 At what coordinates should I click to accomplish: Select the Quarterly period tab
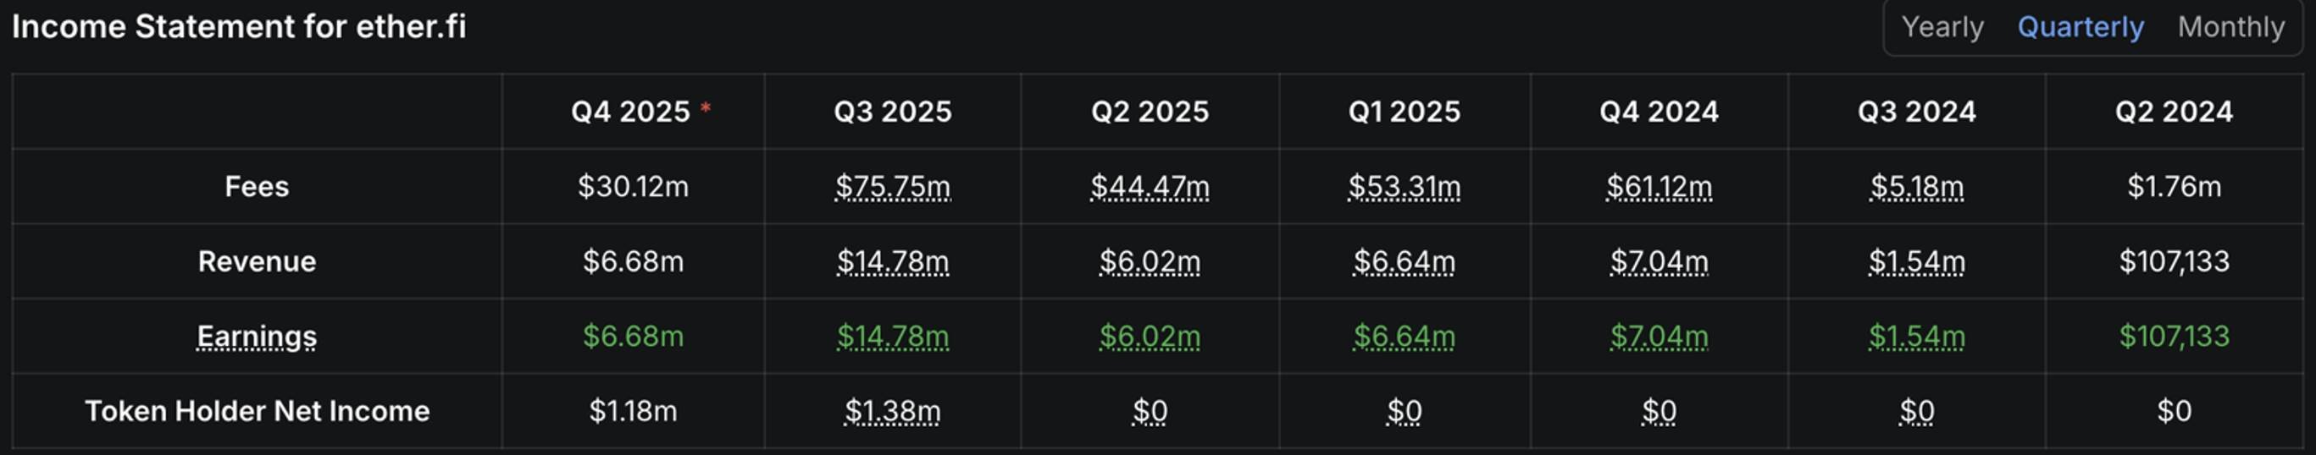pyautogui.click(x=2080, y=27)
